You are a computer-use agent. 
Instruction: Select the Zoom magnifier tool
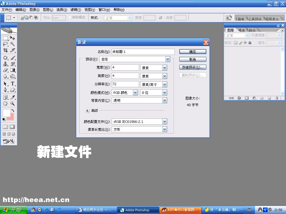tap(13, 104)
